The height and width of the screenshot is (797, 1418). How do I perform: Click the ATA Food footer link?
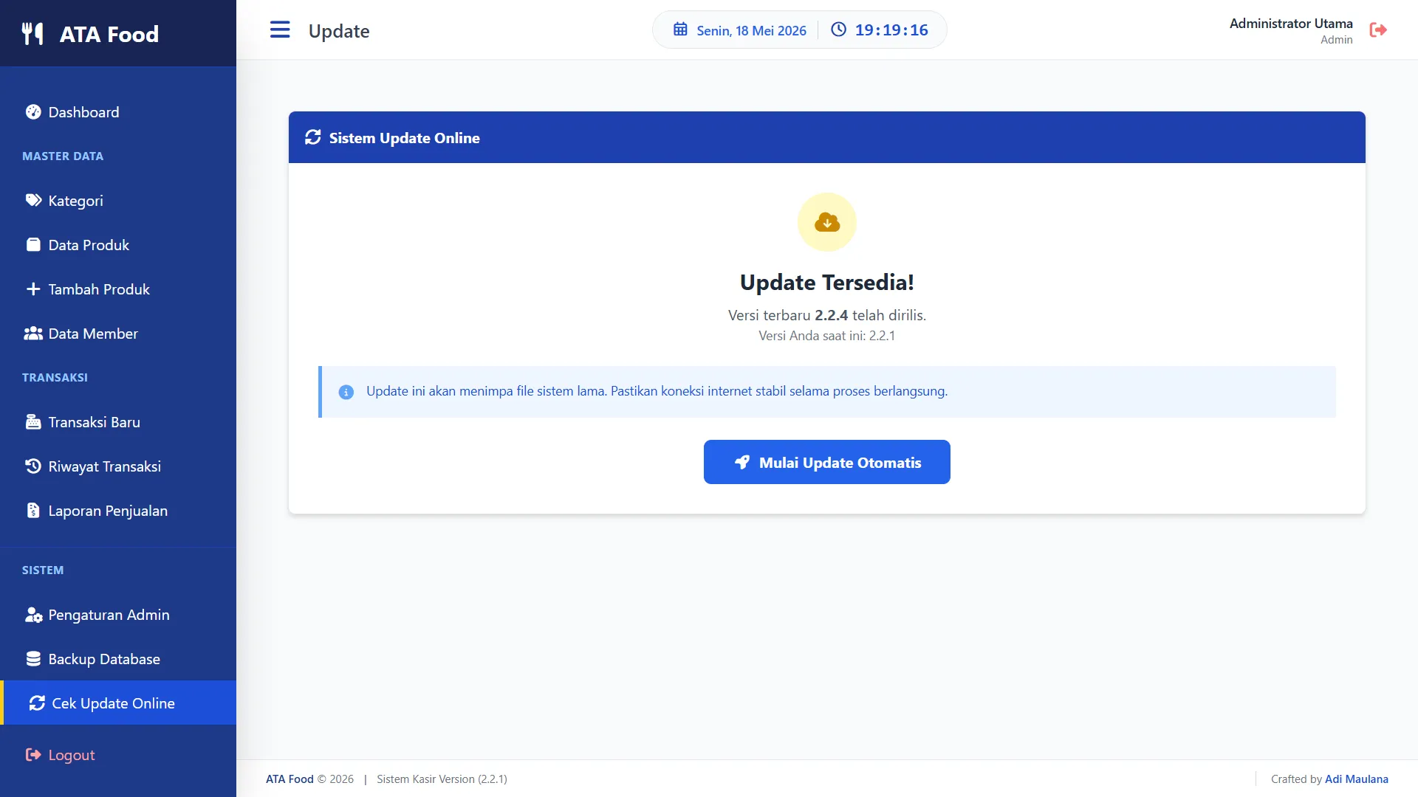[290, 779]
